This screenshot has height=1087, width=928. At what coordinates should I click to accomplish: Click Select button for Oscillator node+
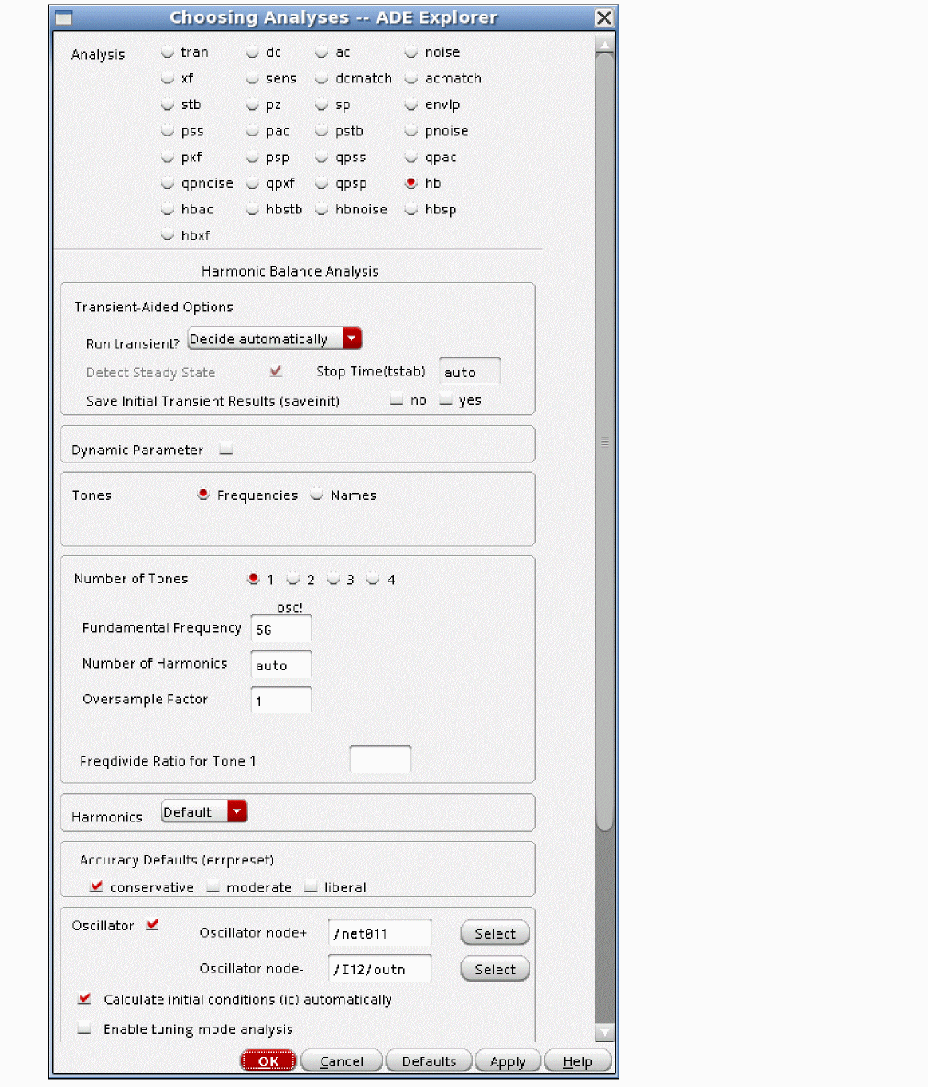pyautogui.click(x=495, y=933)
